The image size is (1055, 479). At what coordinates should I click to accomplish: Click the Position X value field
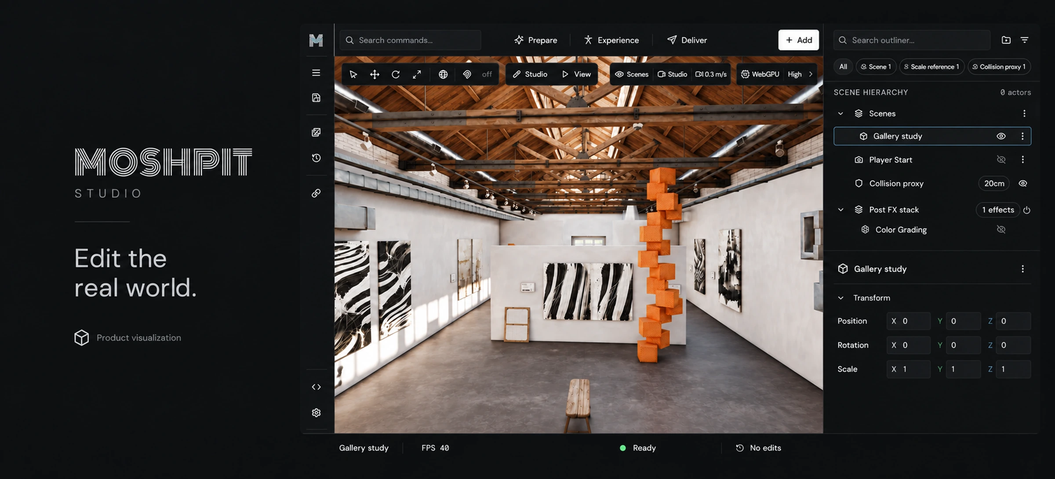pos(908,321)
